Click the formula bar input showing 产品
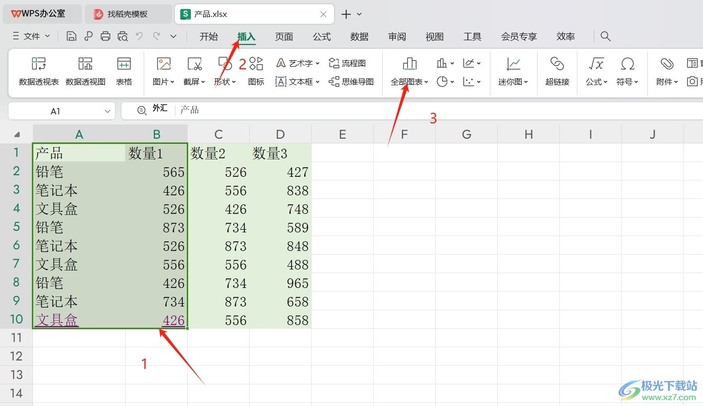Screen dimensions: 703x406 pos(440,110)
